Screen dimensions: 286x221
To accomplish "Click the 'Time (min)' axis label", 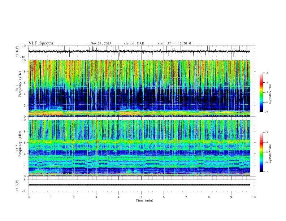I will 144,200.
